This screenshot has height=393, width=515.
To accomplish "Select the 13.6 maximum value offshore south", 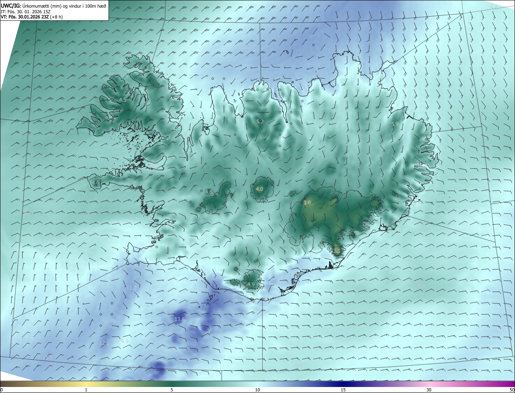I will [x=179, y=319].
